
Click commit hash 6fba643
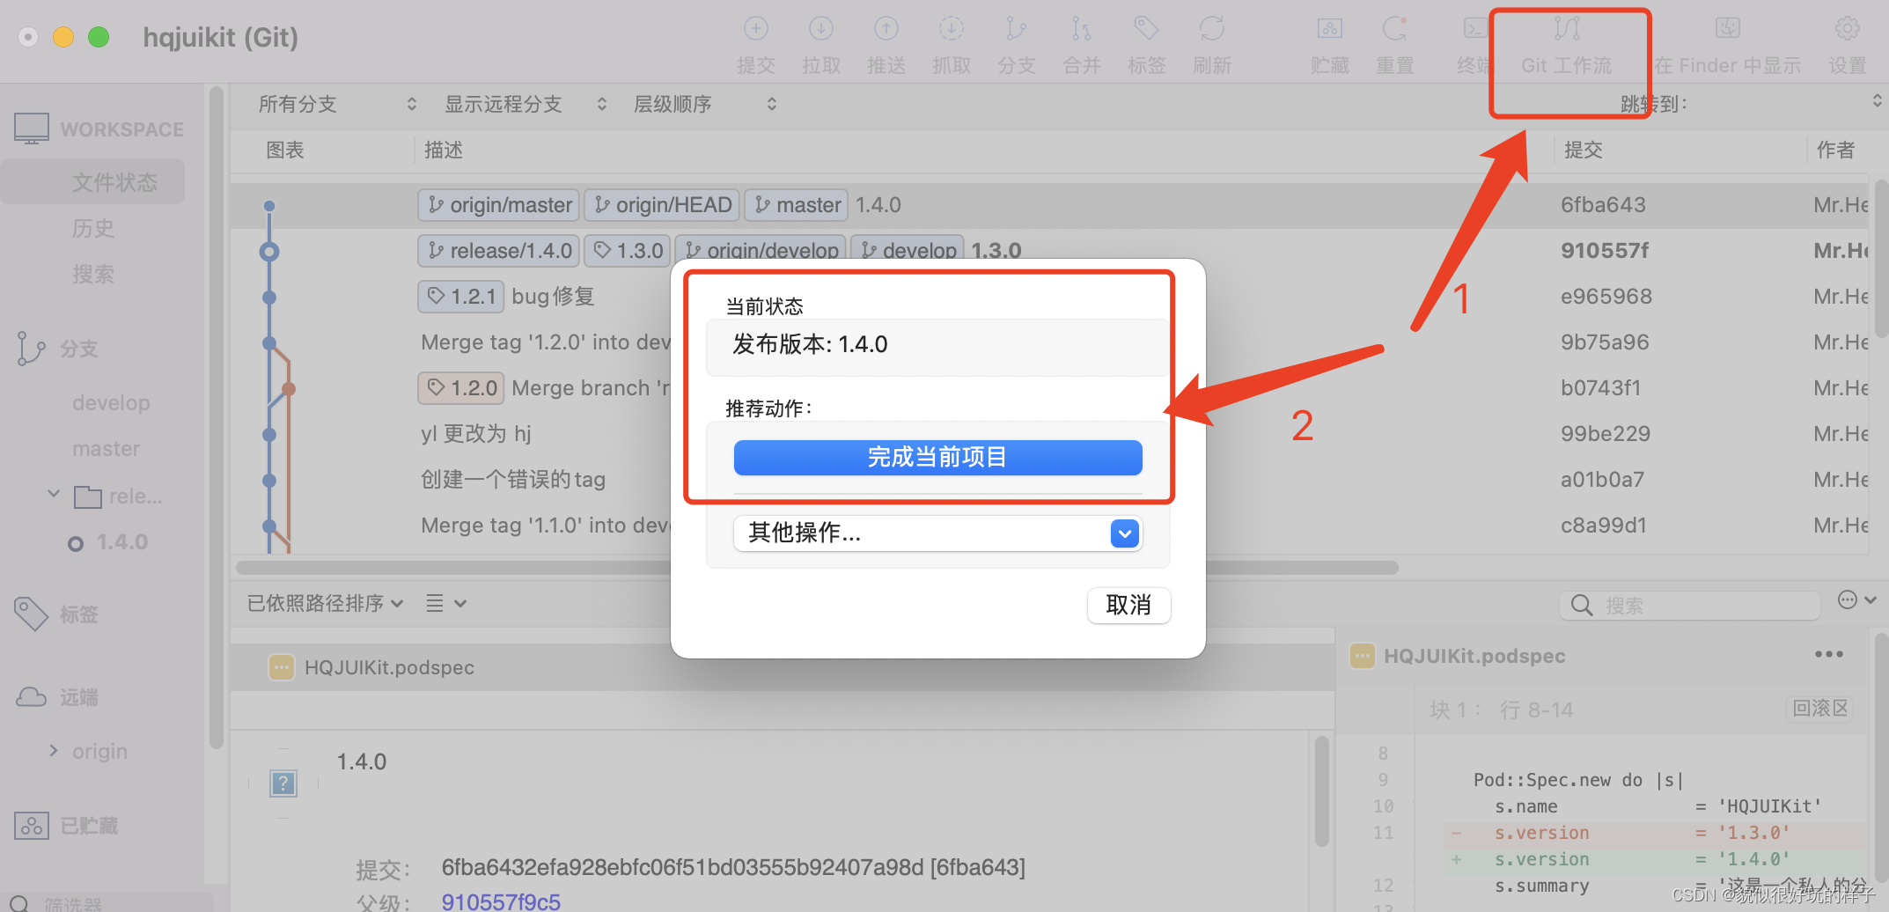1603,205
